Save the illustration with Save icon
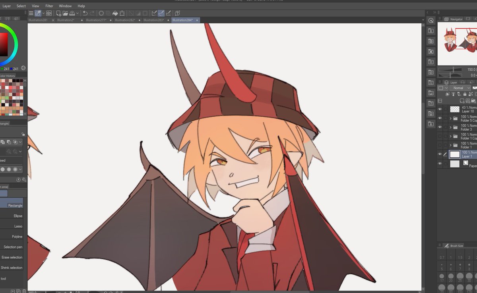477x293 pixels. 72,13
